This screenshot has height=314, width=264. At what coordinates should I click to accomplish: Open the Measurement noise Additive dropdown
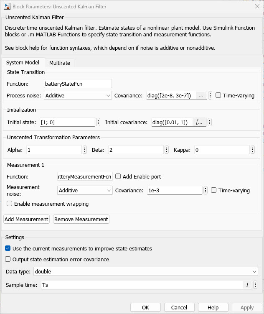pos(85,190)
